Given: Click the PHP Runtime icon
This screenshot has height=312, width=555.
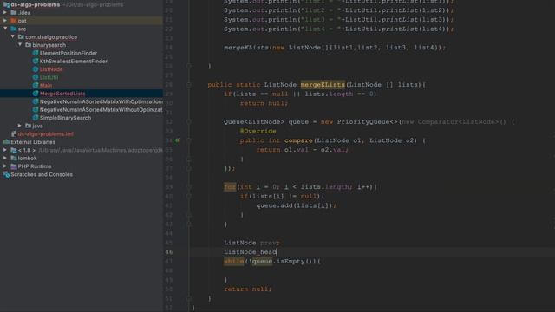Looking at the screenshot, I should [14, 166].
